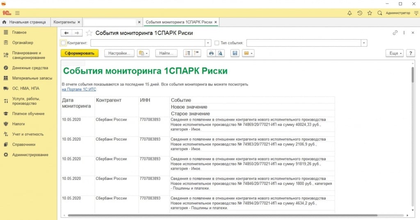The image size is (420, 220).
Task: Click the print preview icon
Action: point(220,53)
